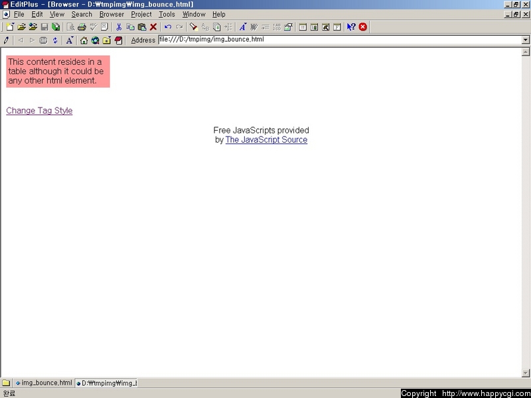Toggle the Cliptext Window icon
Viewport: 531px width, 398px height.
[314, 27]
